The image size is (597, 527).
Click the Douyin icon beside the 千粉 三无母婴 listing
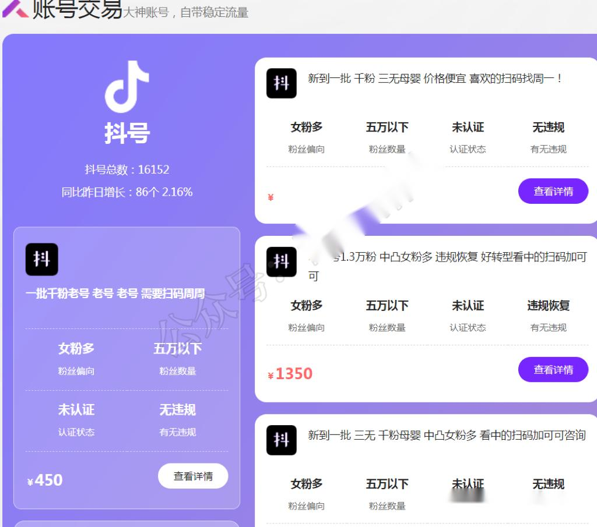[x=282, y=83]
